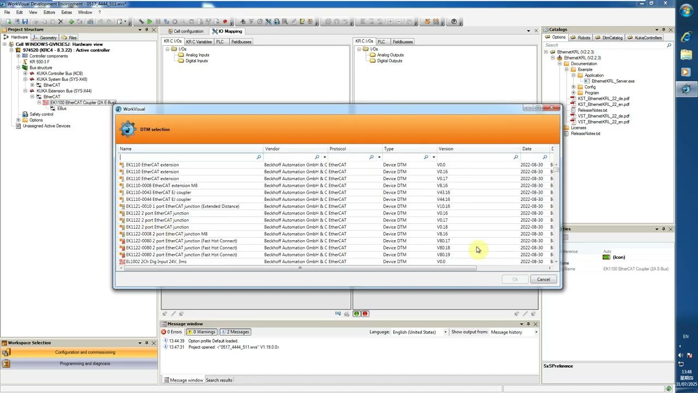Click the Save icon in the toolbar

[x=25, y=22]
